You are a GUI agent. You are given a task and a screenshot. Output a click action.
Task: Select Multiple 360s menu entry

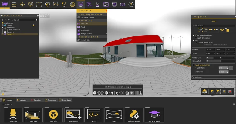click(92, 40)
